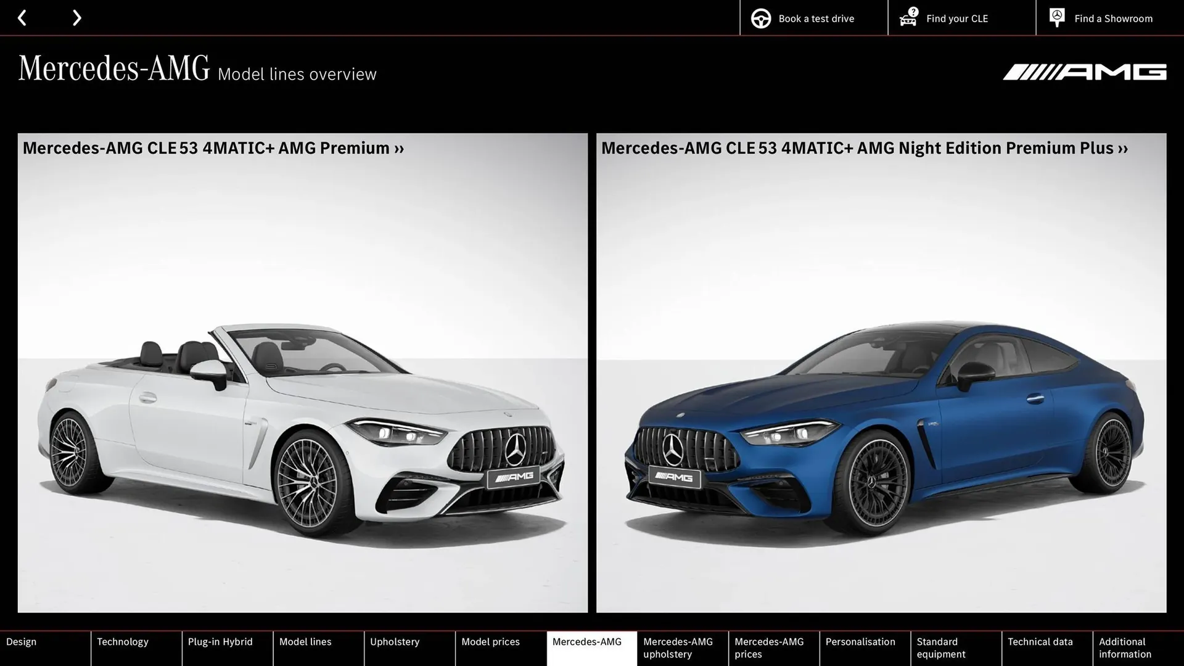Go to next page with right arrow
Image resolution: width=1184 pixels, height=666 pixels.
(x=76, y=17)
